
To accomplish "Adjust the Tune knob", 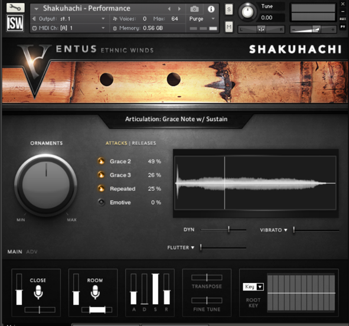I will 247,12.
